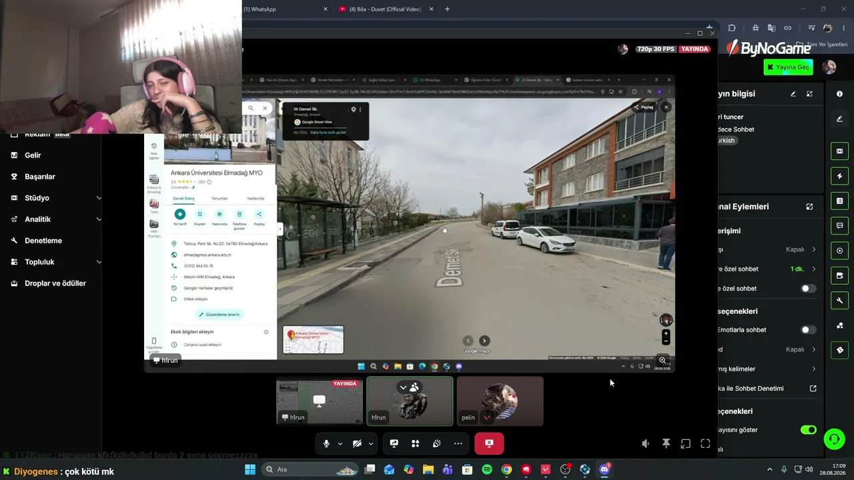Open the 'kelimeler' settings chevron
This screenshot has width=854, height=480.
pos(813,369)
